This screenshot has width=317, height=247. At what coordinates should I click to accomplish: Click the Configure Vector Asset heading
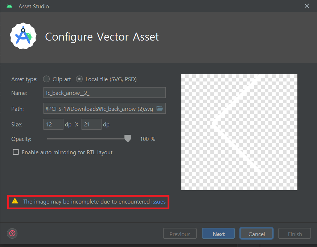pos(102,37)
